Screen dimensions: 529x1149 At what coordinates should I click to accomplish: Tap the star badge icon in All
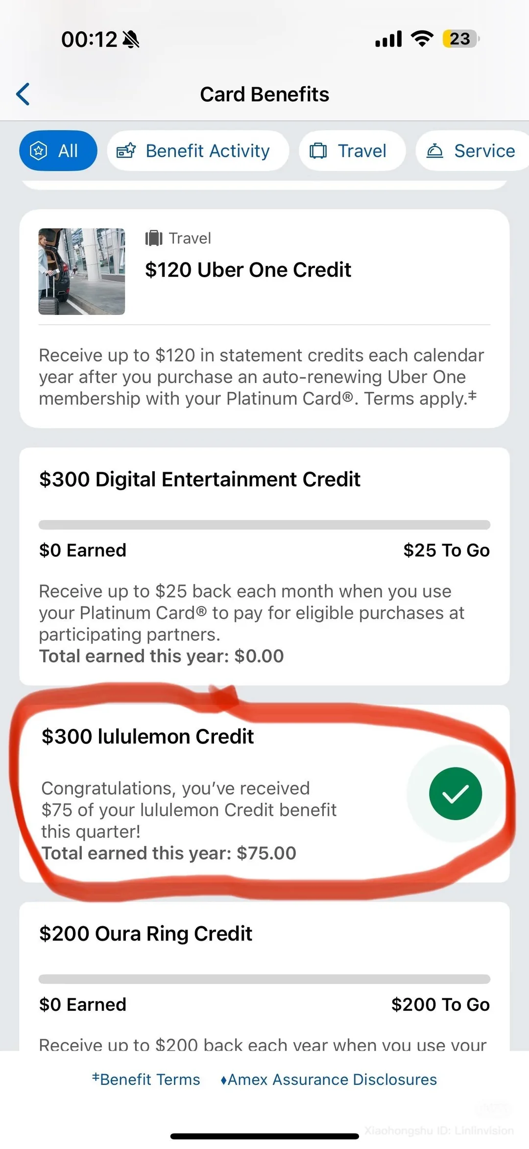click(x=39, y=151)
